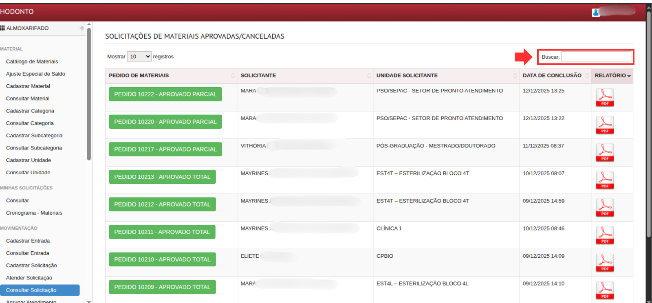Image resolution: width=652 pixels, height=303 pixels.
Task: Open Catálogo de Materiais in sidebar
Action: 32,61
